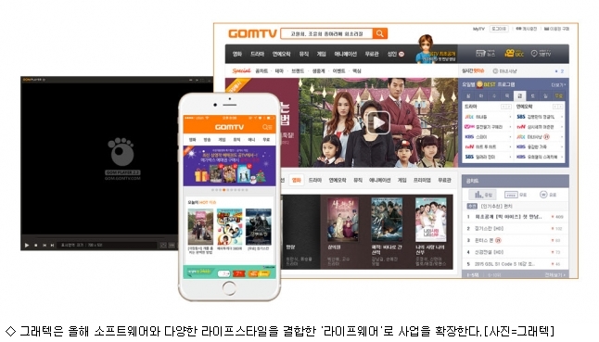The width and height of the screenshot is (599, 342).
Task: Click the MyTV link at top right
Action: pyautogui.click(x=478, y=29)
